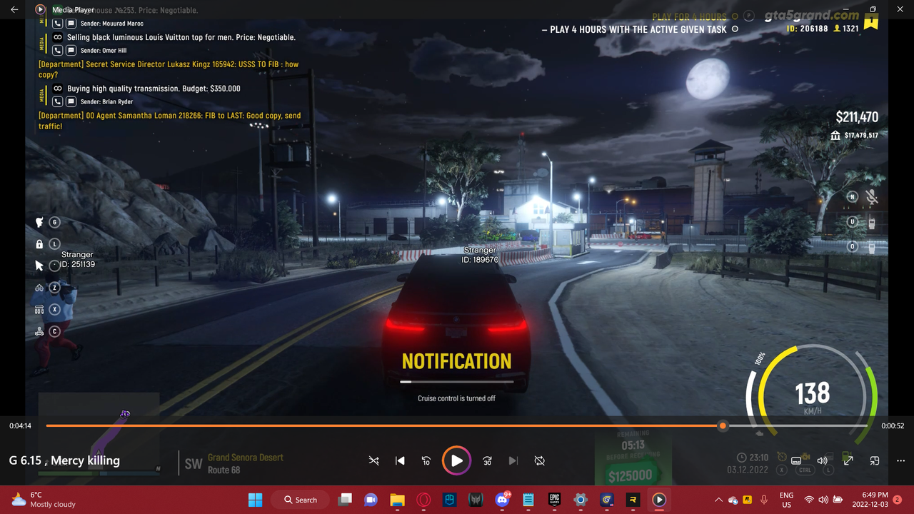Click the bank balance $17,479,517

tap(861, 135)
